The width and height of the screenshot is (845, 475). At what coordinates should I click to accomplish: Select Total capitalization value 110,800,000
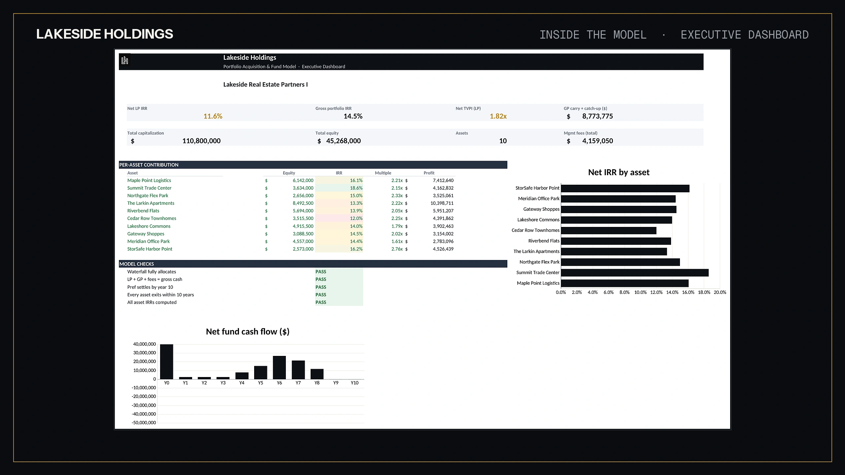click(x=201, y=141)
